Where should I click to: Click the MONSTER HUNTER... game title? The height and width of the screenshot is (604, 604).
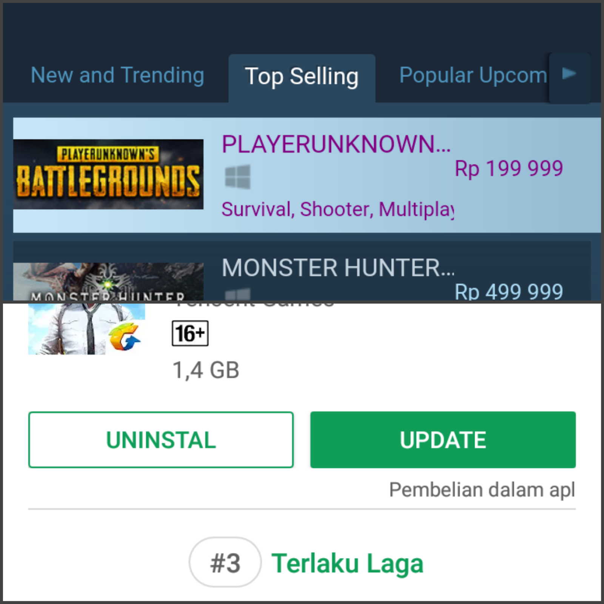pos(338,268)
